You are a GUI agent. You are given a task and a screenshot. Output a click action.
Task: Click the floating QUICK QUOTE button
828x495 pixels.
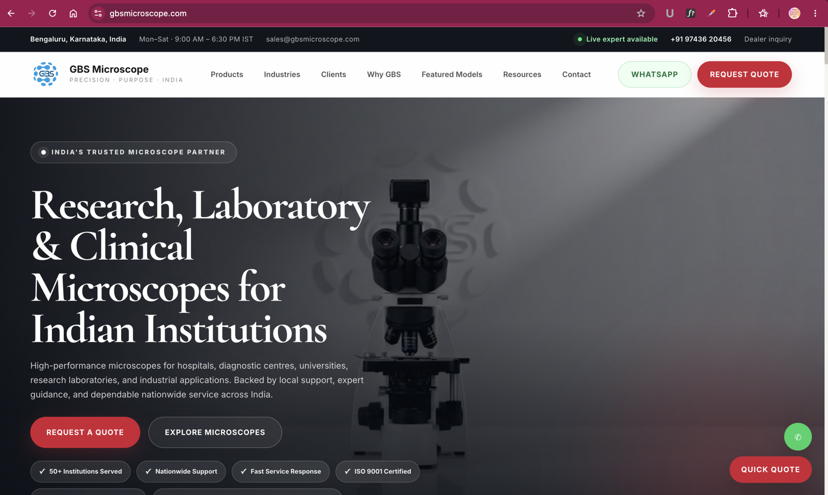point(771,470)
